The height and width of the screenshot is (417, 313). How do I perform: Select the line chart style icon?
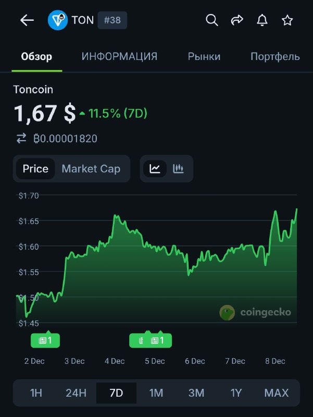click(155, 168)
